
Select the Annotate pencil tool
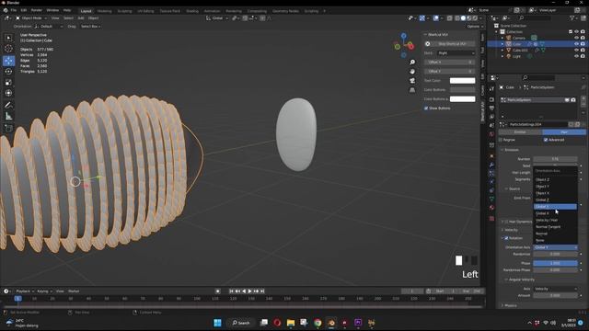8,105
